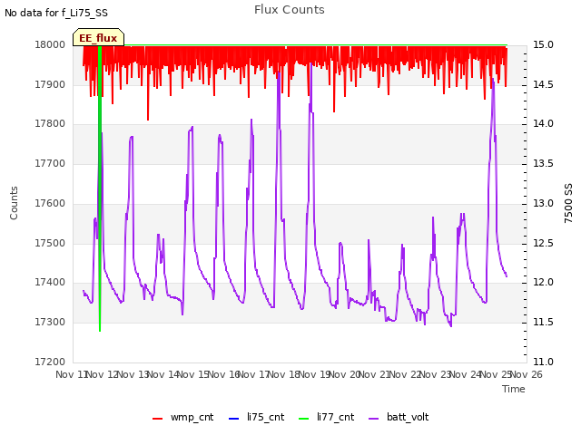The image size is (581, 435).
Task: Click the tallest batt_volt peak near Nov 18
Action: (310, 65)
